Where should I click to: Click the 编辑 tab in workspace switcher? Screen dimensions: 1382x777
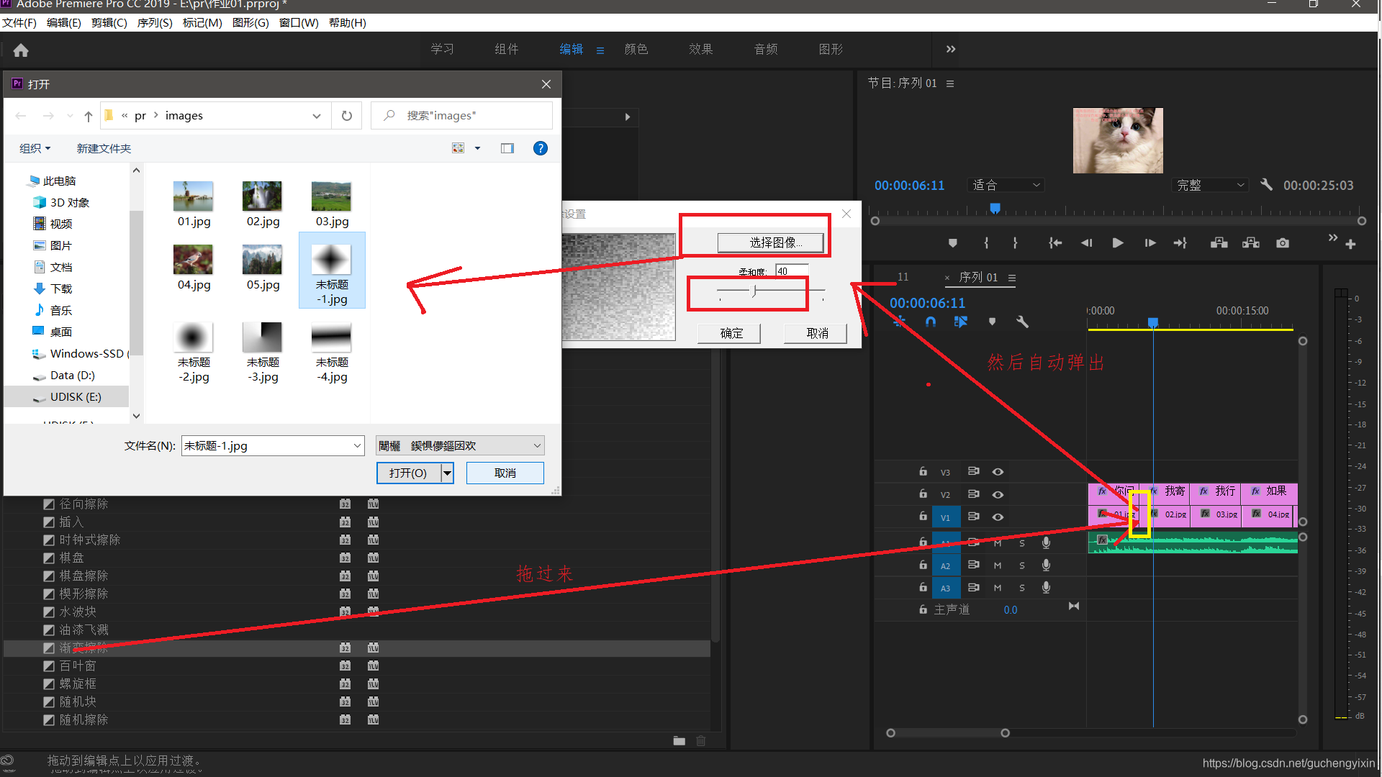click(571, 51)
